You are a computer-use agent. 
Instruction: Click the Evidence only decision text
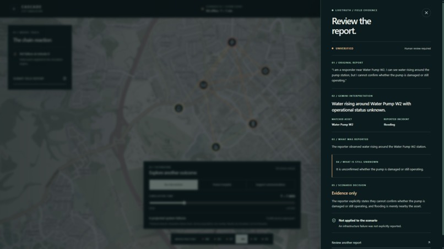click(x=344, y=193)
